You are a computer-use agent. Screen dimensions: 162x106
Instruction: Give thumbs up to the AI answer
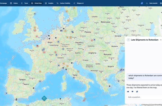click(128, 91)
